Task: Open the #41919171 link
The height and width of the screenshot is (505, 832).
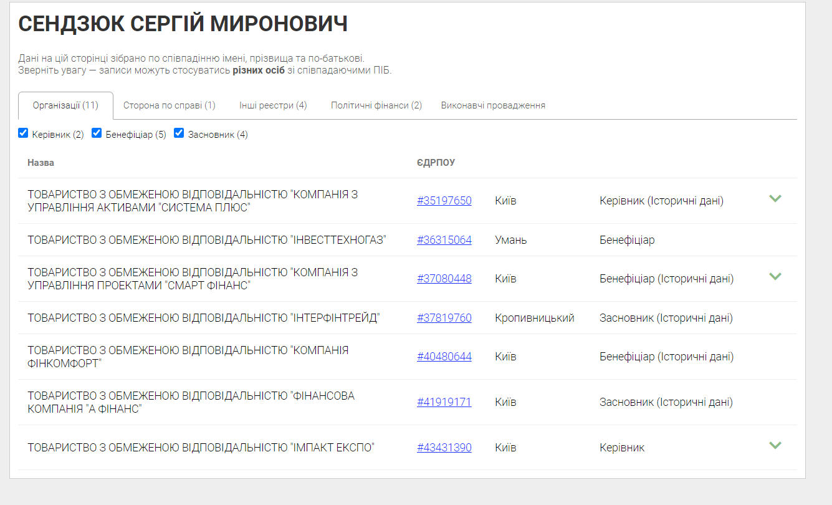Action: (x=444, y=402)
